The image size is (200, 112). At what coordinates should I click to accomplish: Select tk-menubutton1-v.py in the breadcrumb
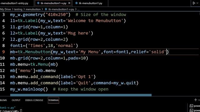point(61,9)
